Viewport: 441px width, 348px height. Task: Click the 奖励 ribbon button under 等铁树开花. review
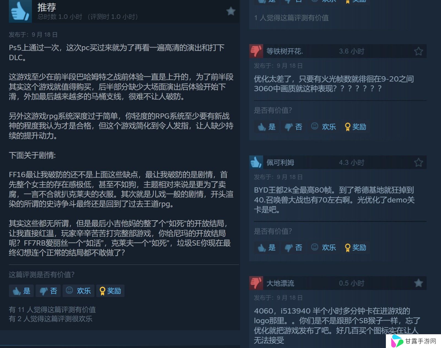coord(356,127)
